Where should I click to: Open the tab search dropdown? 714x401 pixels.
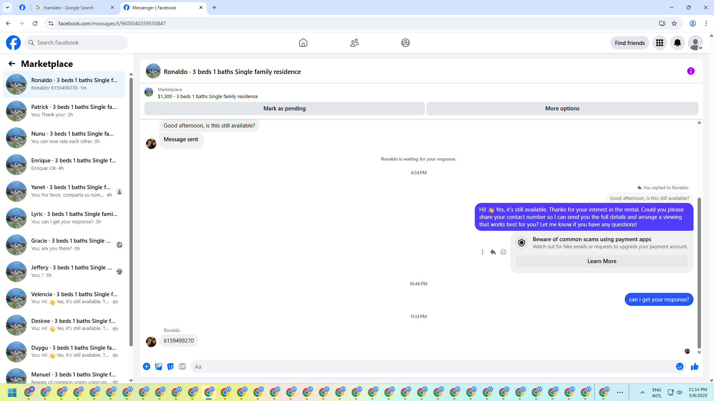(x=7, y=7)
